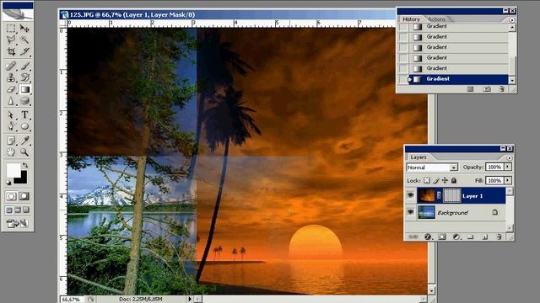Create a new snapshot in History
Screen dimensions: 540x303
tap(487, 89)
